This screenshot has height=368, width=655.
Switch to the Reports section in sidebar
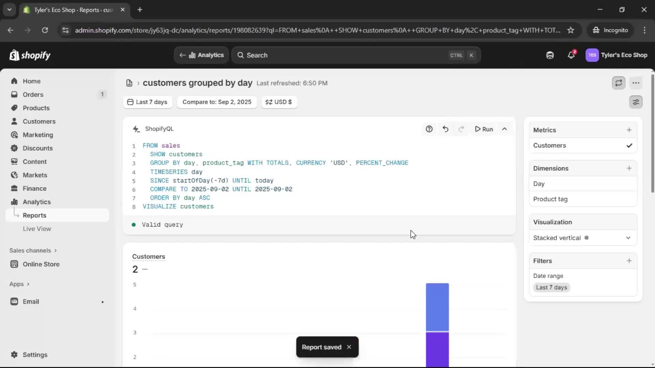pyautogui.click(x=34, y=215)
